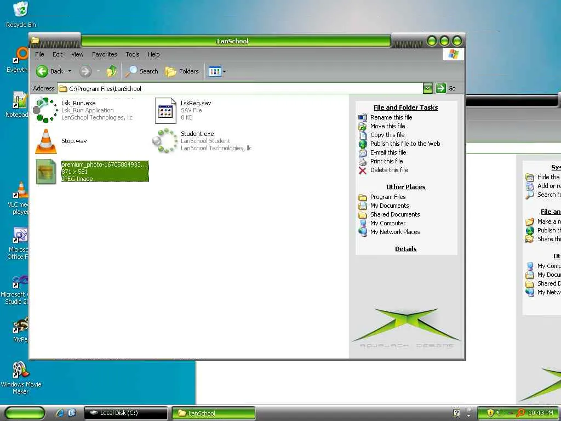Screen dimensions: 561x421
Task: Click the green Start button
Action: click(25, 413)
